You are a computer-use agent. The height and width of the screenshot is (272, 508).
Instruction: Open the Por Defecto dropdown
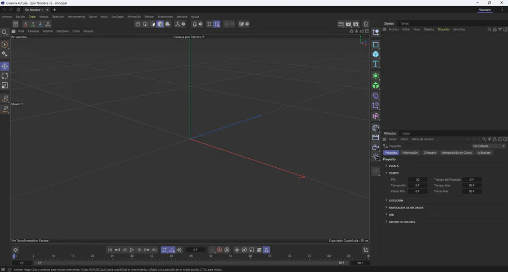(x=489, y=146)
